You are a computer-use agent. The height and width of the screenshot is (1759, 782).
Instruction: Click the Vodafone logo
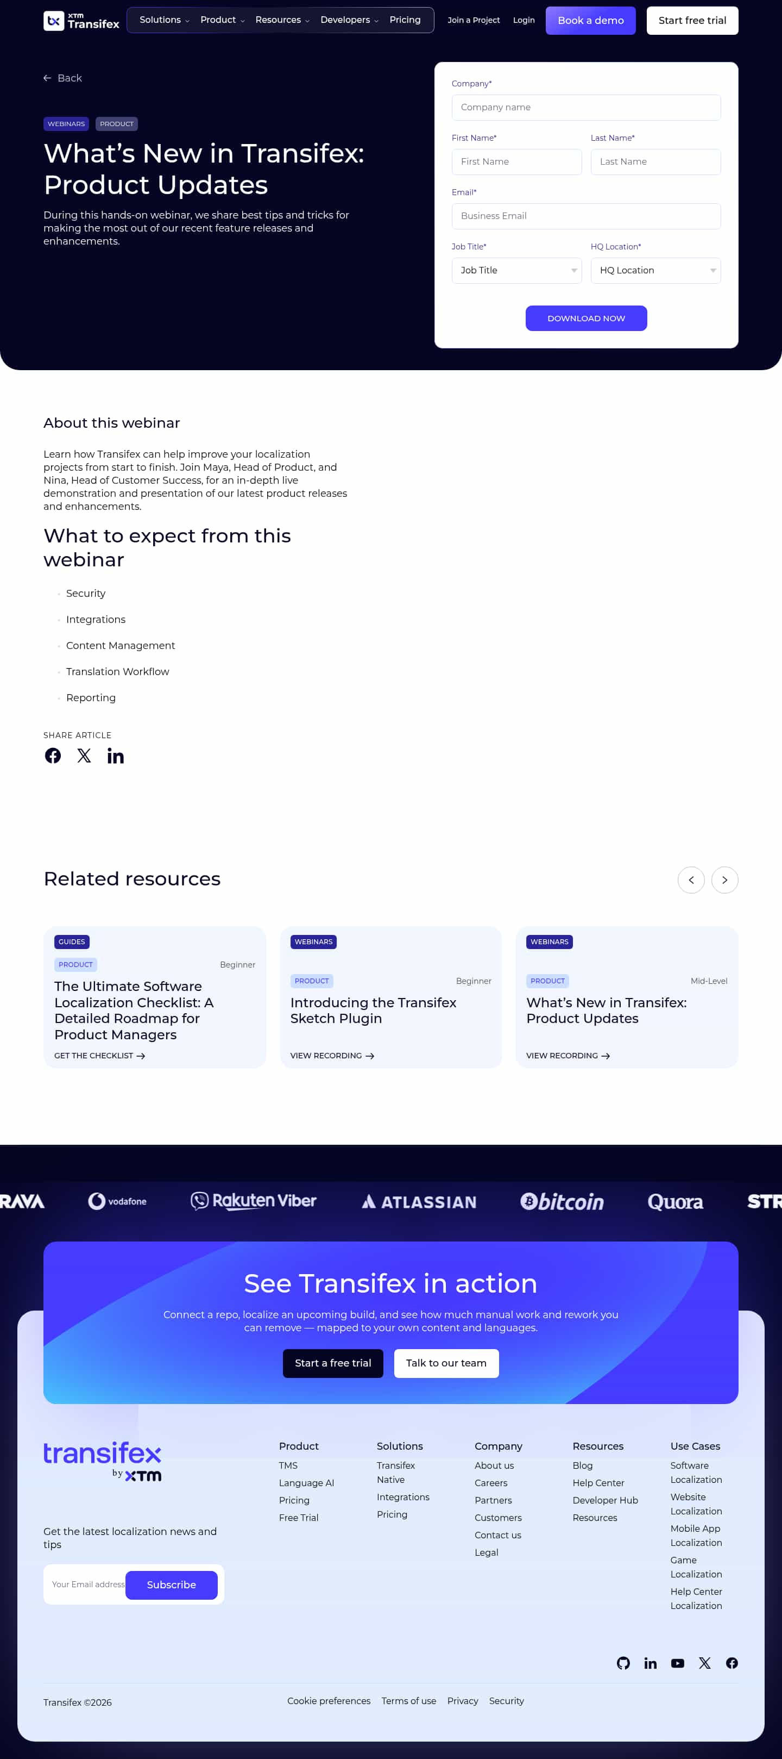click(x=117, y=1201)
